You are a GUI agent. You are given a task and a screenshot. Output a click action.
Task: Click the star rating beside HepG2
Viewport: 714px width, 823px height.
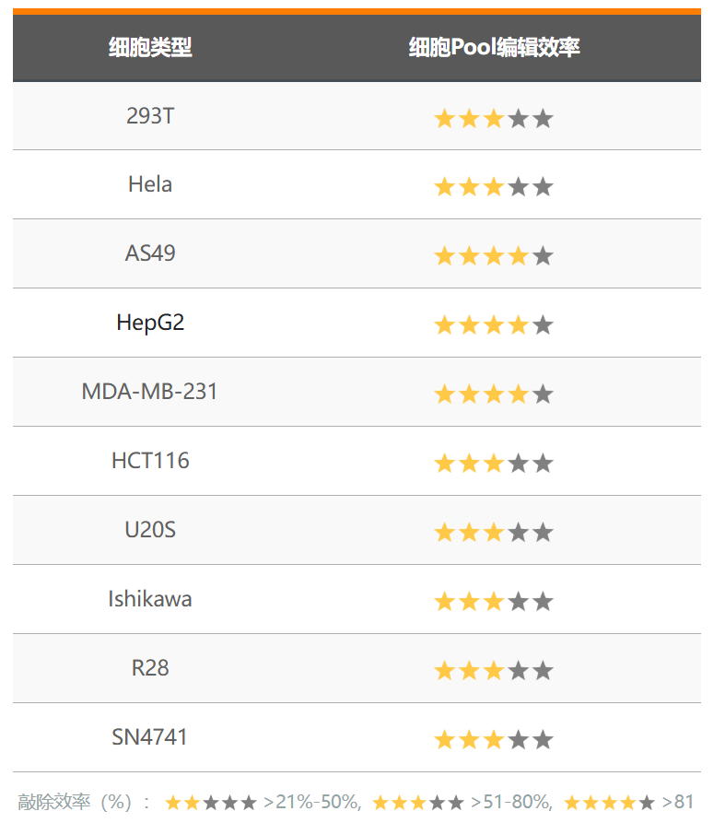[x=493, y=324]
